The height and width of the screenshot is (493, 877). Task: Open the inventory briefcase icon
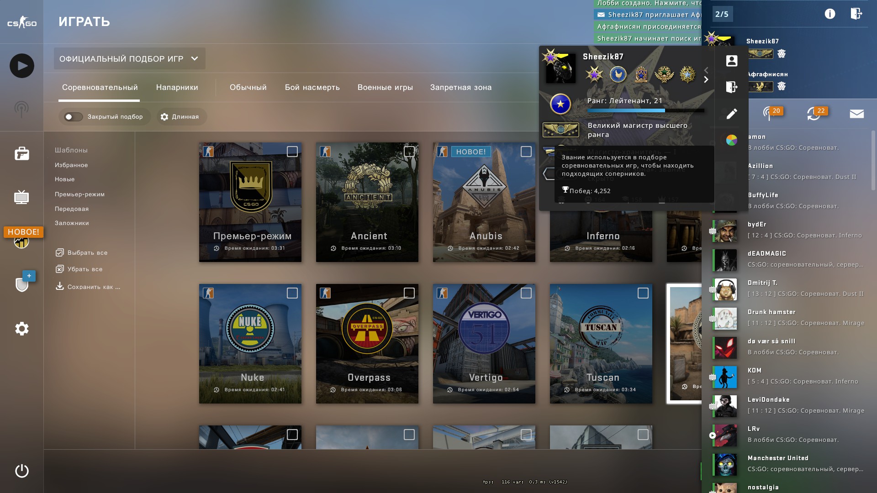tap(21, 154)
